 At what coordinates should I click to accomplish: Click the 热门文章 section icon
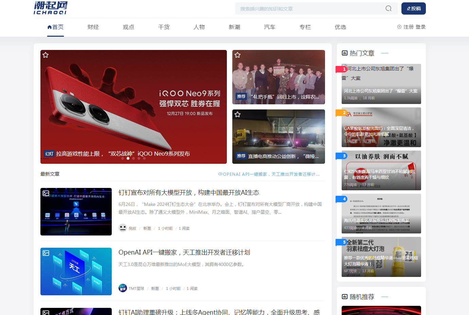click(x=344, y=53)
